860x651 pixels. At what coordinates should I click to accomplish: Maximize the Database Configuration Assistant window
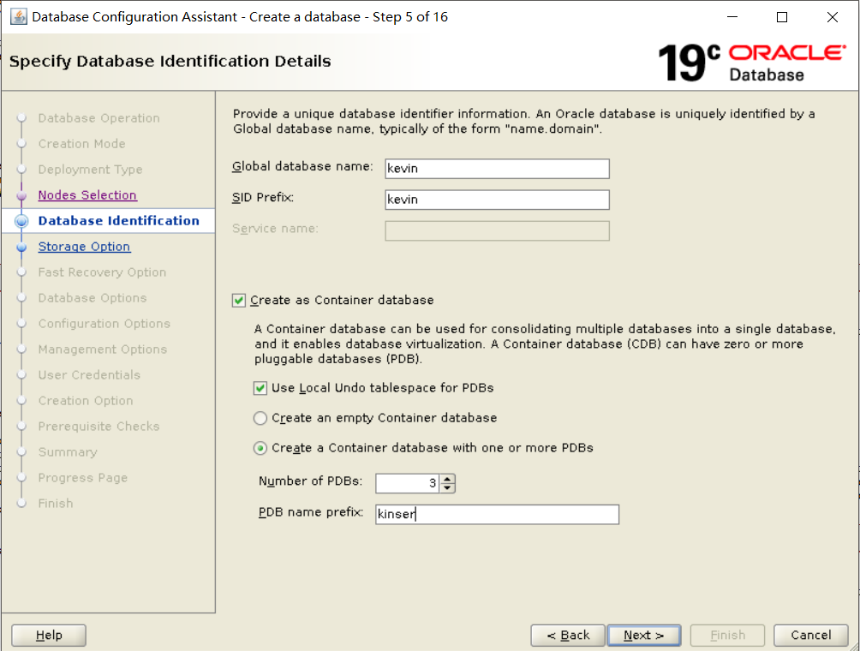pyautogui.click(x=782, y=17)
